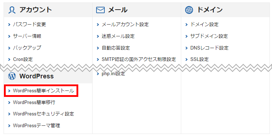Select 迷惑メール設定 link
This screenshot has height=140, width=272.
click(118, 36)
